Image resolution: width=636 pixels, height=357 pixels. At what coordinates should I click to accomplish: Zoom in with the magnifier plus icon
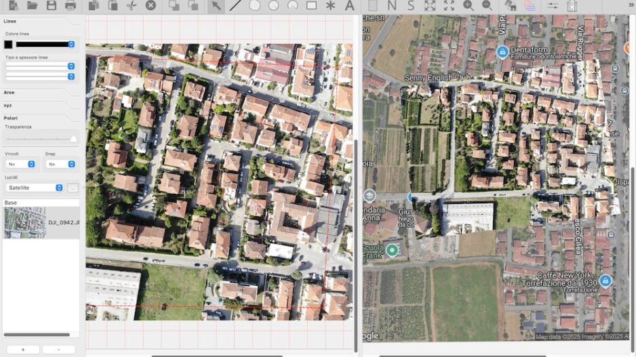(x=468, y=5)
